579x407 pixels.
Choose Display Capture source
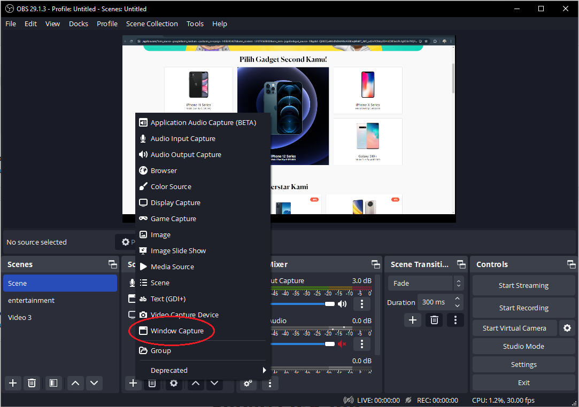pos(202,202)
